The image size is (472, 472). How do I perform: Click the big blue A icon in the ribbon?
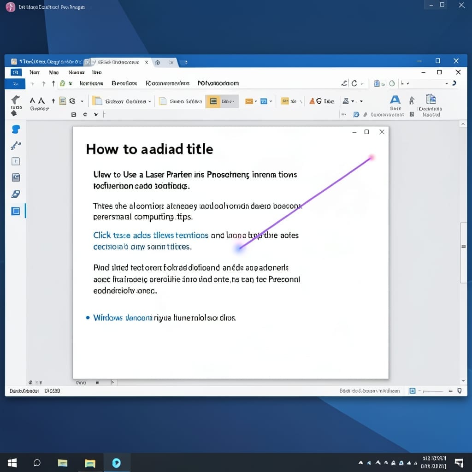click(395, 100)
